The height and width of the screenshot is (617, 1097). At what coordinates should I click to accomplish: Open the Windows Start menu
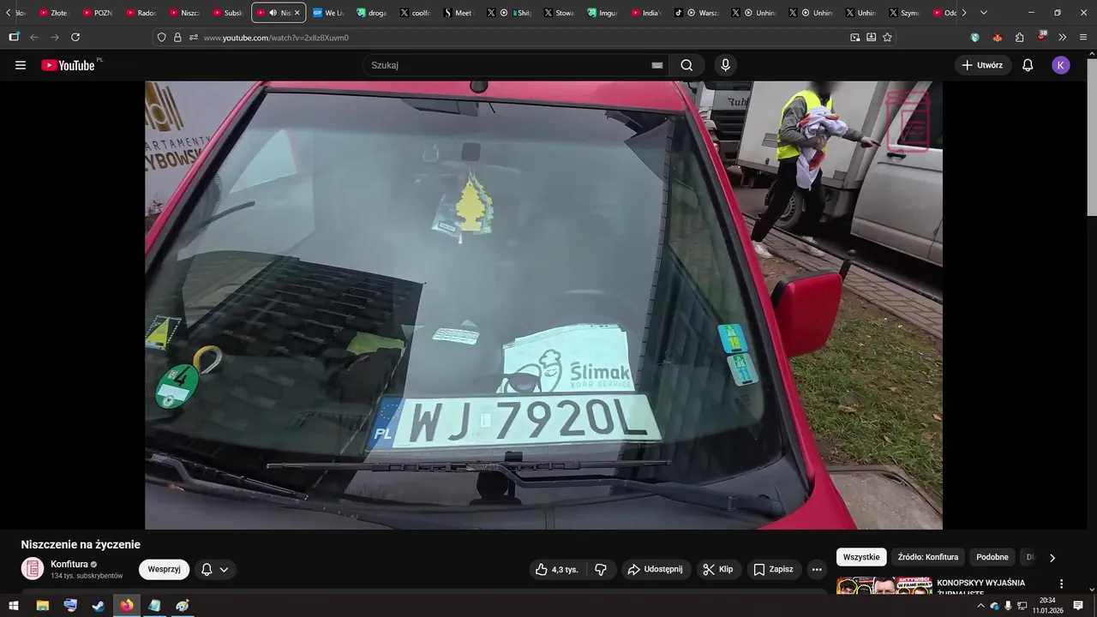[x=14, y=606]
